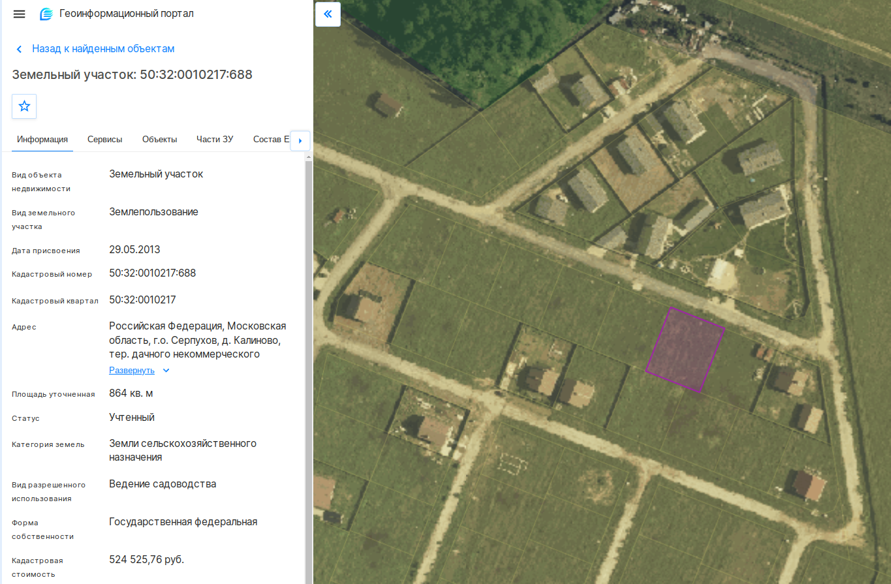Click the Геоинформационный портал title text

[x=127, y=14]
